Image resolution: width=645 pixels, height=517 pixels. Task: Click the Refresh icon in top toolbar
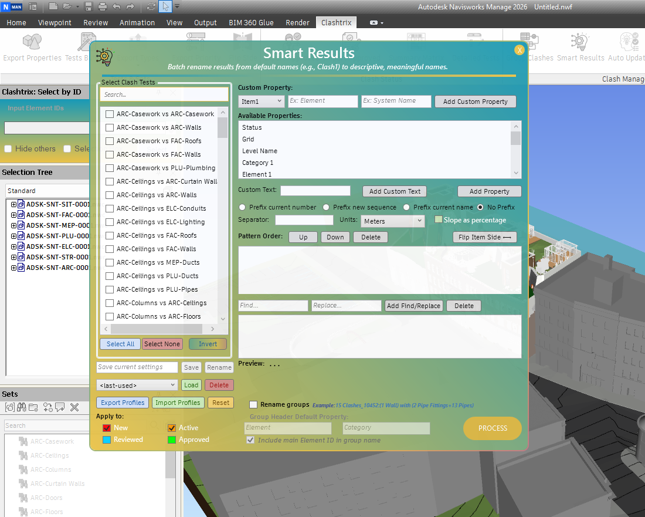click(151, 6)
